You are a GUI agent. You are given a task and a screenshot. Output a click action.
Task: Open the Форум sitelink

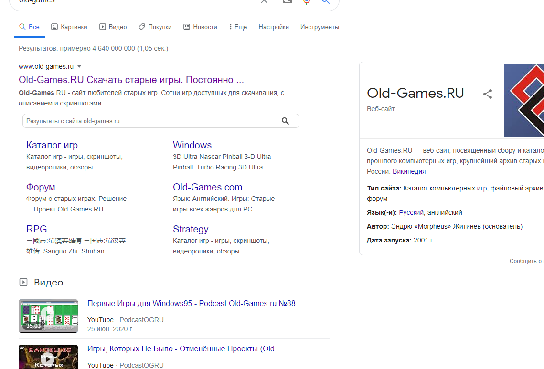point(41,187)
